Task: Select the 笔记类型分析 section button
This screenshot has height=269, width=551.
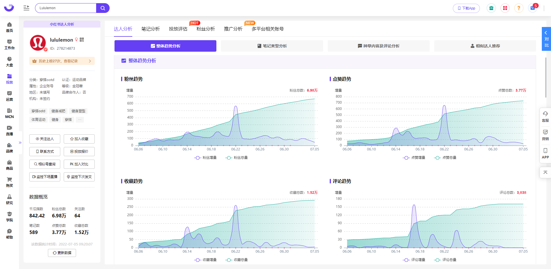Action: (x=272, y=46)
